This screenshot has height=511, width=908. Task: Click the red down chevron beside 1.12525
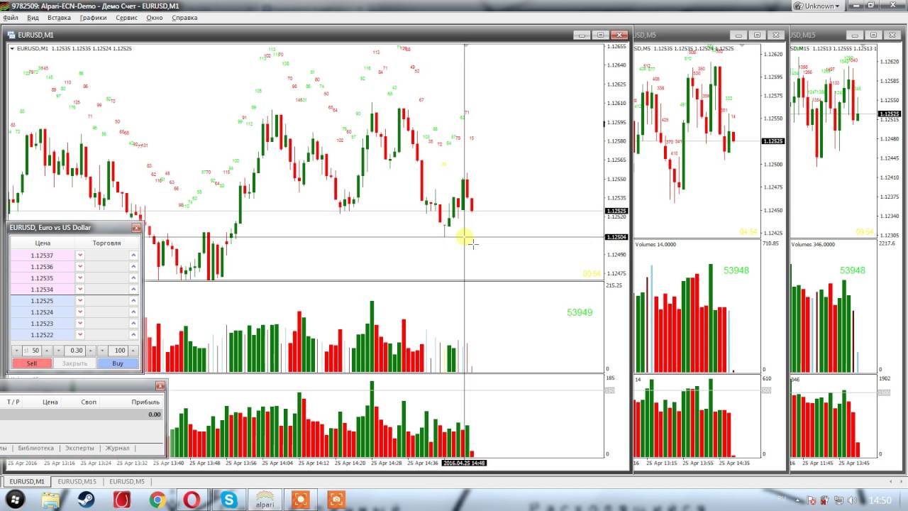coord(80,300)
